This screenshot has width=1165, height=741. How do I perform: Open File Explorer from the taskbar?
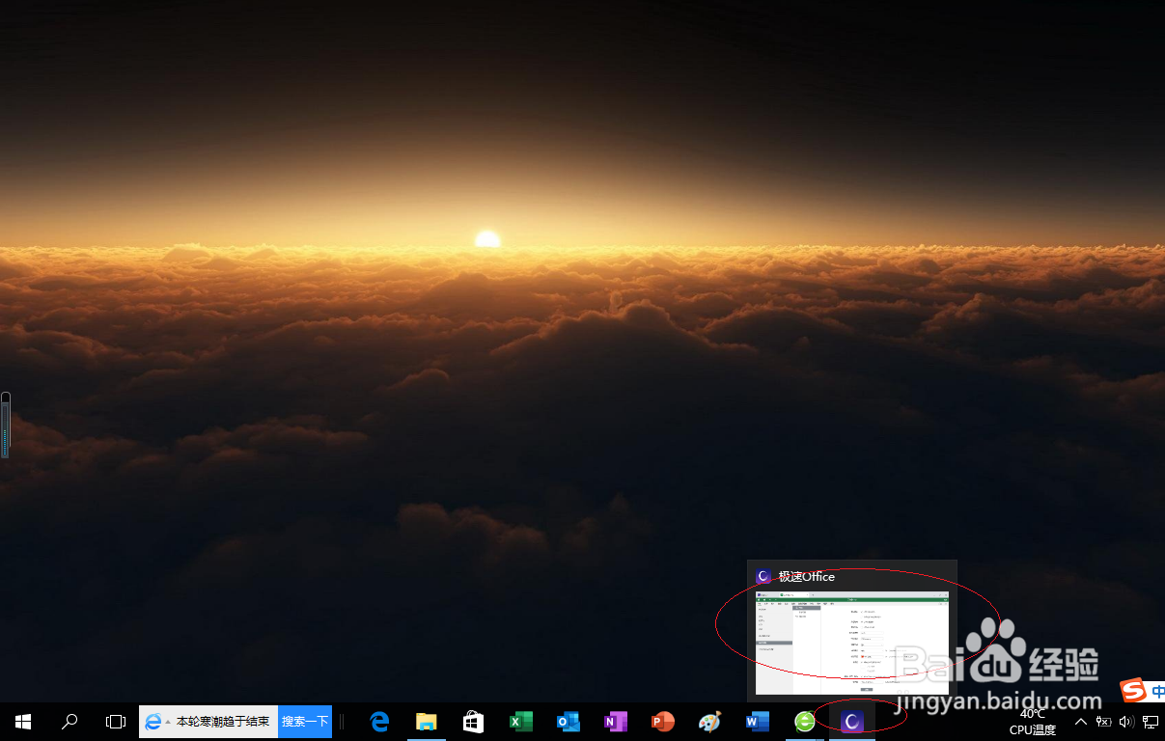click(x=426, y=722)
